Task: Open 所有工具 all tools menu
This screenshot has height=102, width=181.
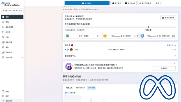Action: pyautogui.click(x=12, y=57)
